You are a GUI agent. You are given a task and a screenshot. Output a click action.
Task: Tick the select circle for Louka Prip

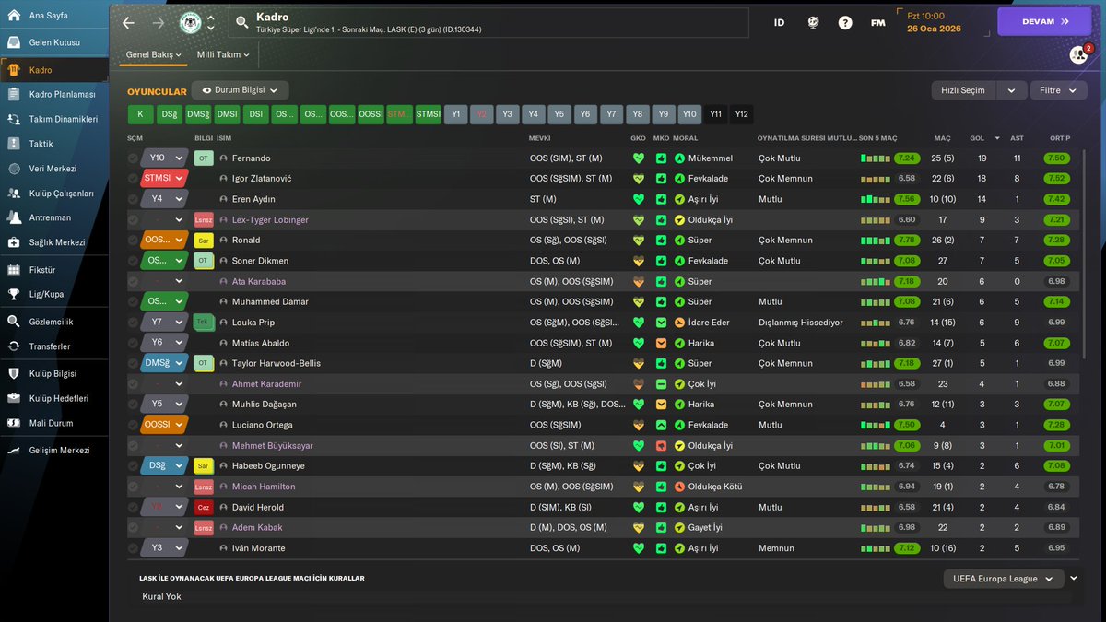[134, 323]
